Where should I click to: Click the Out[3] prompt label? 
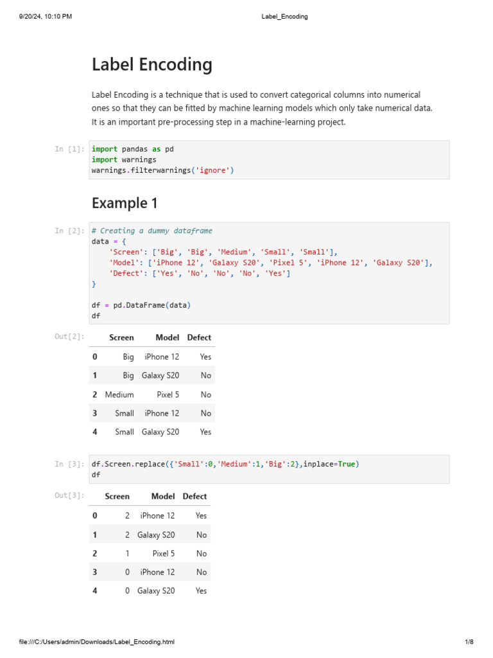click(x=70, y=495)
